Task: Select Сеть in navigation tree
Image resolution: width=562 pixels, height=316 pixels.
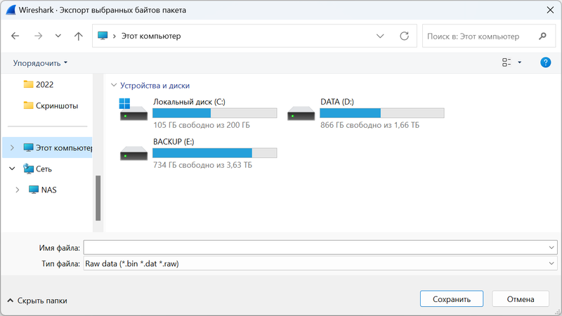Action: point(38,169)
